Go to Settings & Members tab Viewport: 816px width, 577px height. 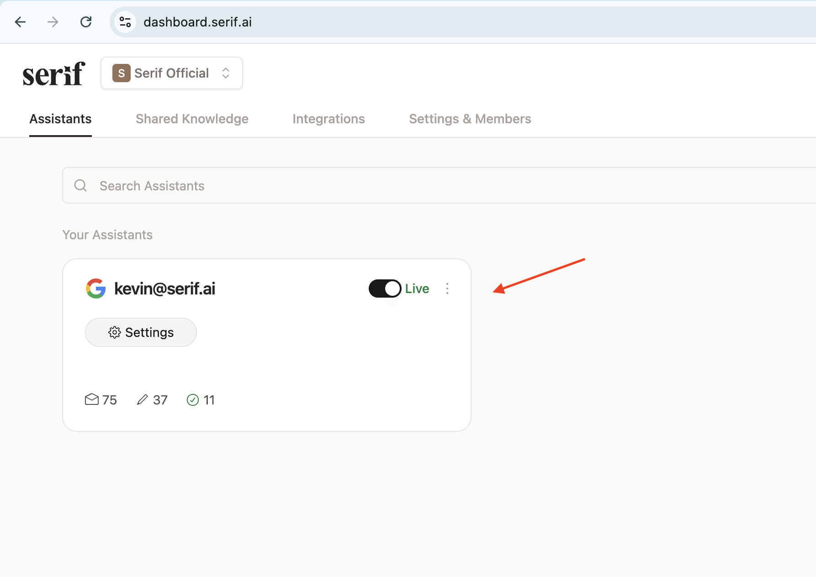coord(470,119)
